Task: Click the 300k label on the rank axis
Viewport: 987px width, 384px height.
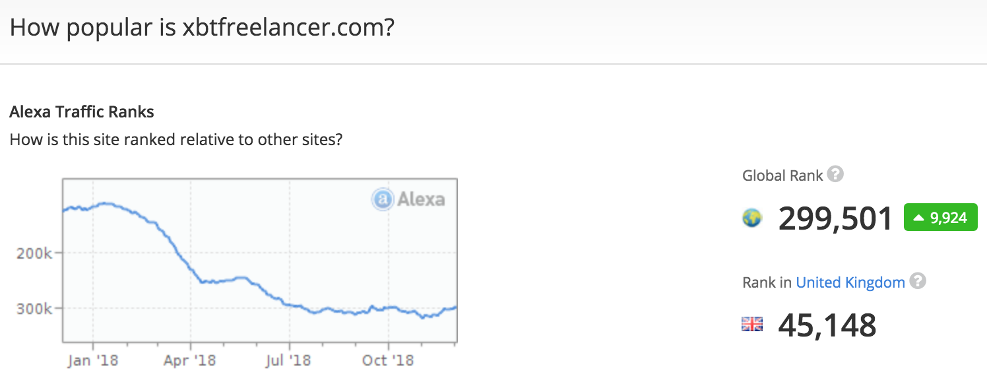Action: click(34, 308)
